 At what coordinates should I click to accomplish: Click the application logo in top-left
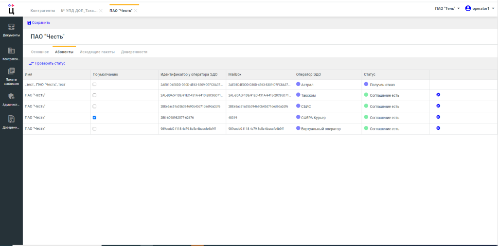12,9
